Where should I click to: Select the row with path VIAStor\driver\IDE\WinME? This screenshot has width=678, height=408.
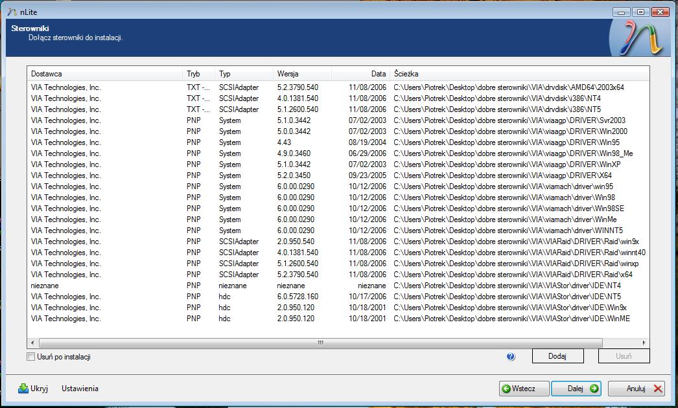point(338,319)
